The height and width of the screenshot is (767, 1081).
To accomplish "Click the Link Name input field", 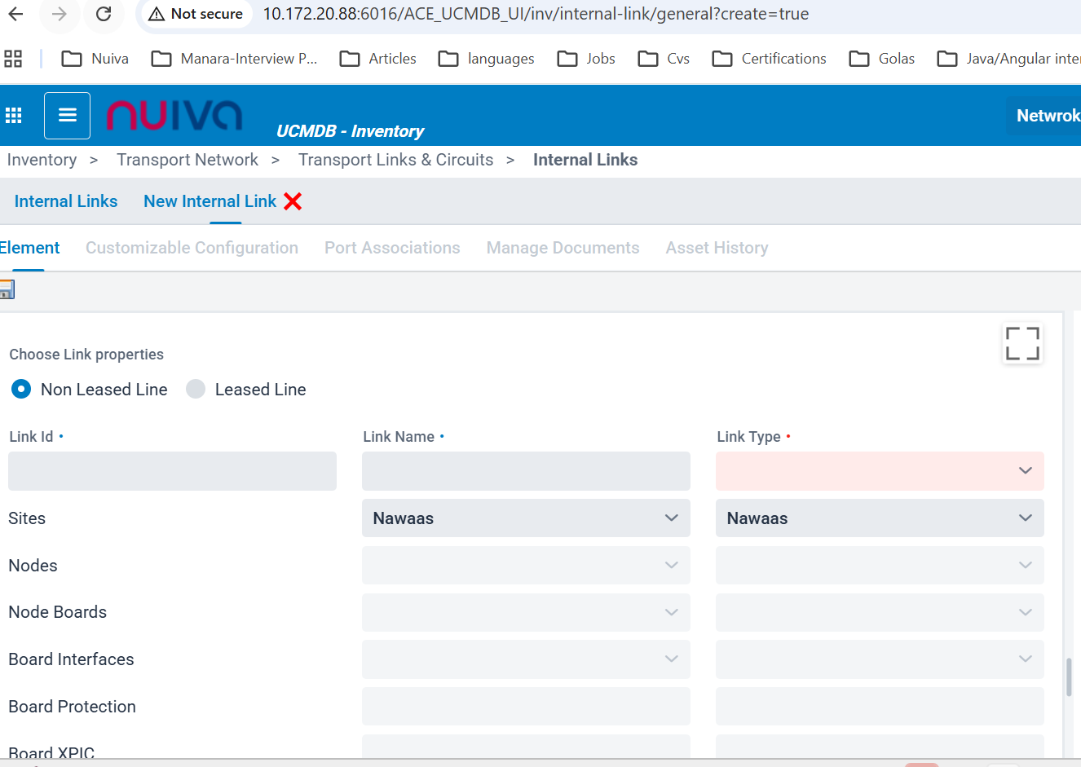I will tap(526, 471).
